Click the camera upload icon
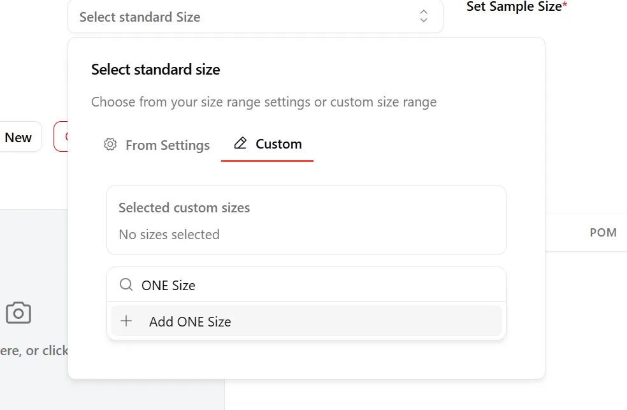 [18, 313]
